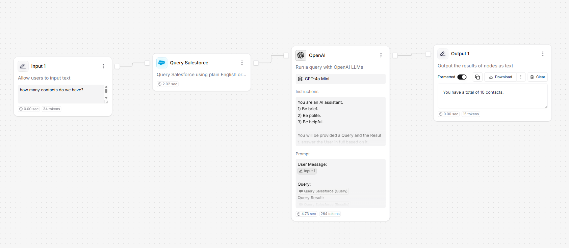Click the Salesforce cloud icon

pyautogui.click(x=162, y=63)
